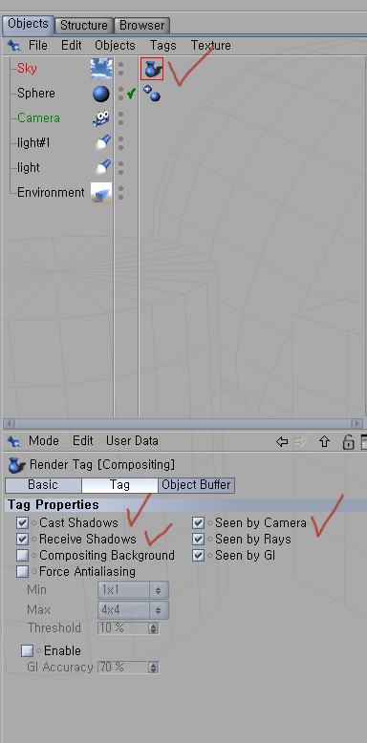Toggle the attribute manager lock icon
The image size is (367, 743).
tap(348, 442)
